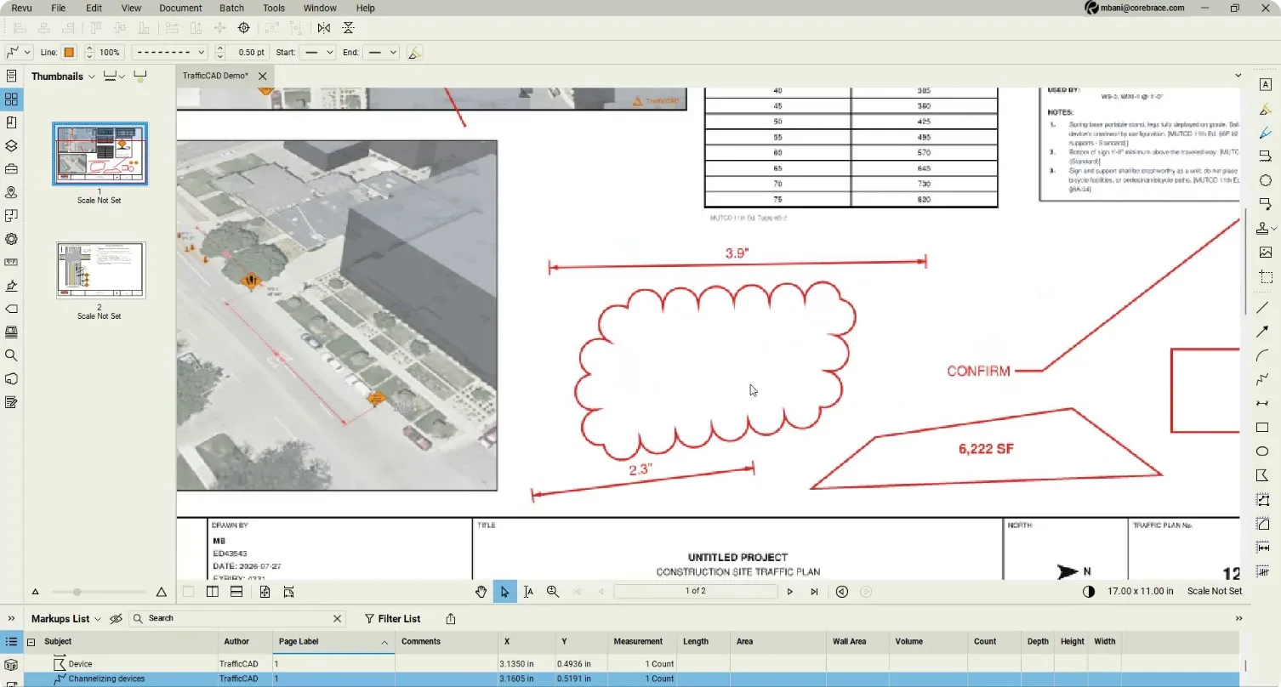Select the Snapshot dashed-rectangle tool
The width and height of the screenshot is (1281, 687).
pos(1266,277)
